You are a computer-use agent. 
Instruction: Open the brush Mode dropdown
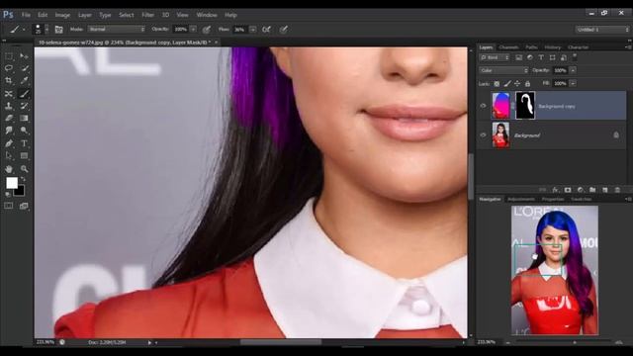[117, 29]
